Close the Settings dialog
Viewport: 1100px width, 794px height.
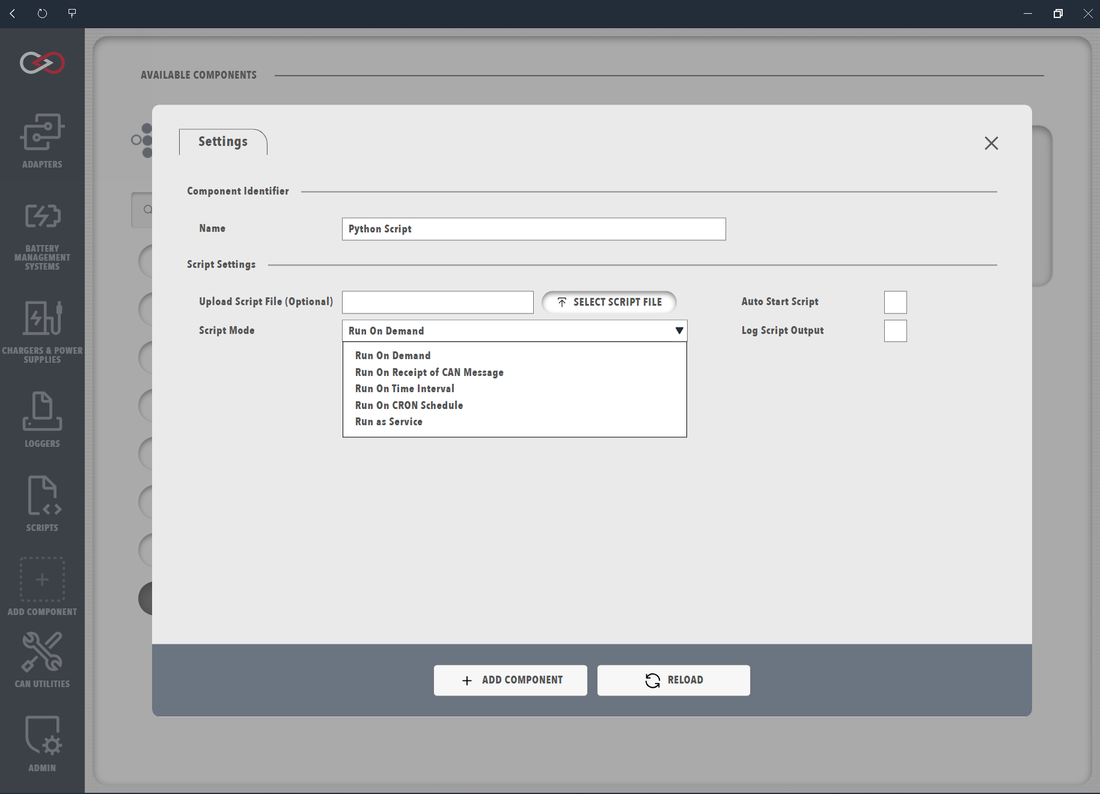(x=991, y=143)
